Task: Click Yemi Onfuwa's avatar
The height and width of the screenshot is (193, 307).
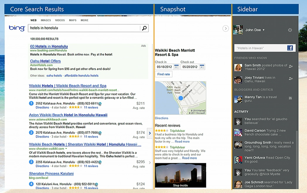Action: pyautogui.click(x=238, y=160)
